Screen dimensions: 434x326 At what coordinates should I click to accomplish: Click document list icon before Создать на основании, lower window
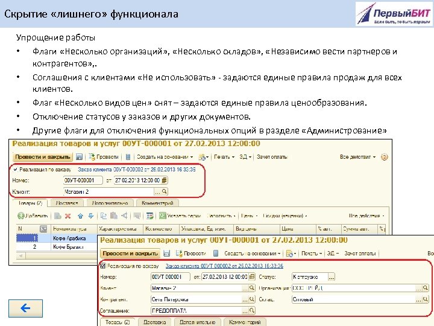coord(216,254)
